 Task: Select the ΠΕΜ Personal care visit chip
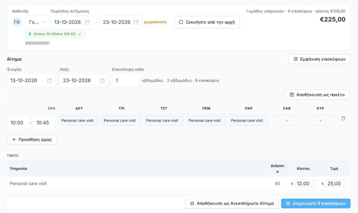[206, 121]
